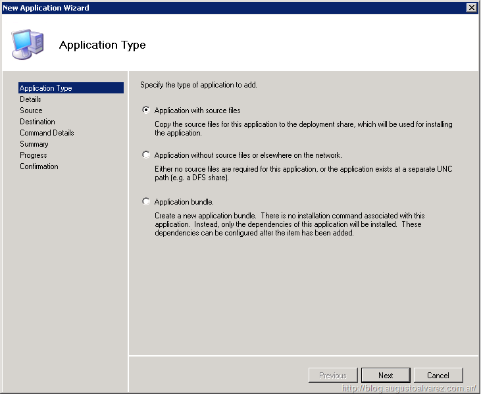Click the Next button
This screenshot has width=481, height=394.
click(x=386, y=376)
